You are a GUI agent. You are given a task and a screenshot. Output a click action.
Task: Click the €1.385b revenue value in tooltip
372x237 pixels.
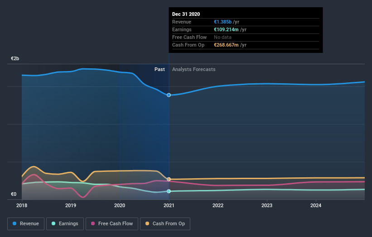tap(222, 22)
